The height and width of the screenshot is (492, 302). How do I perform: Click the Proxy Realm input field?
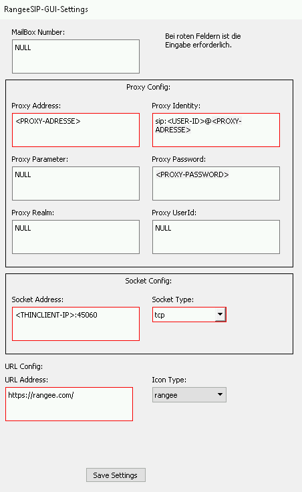click(x=75, y=237)
